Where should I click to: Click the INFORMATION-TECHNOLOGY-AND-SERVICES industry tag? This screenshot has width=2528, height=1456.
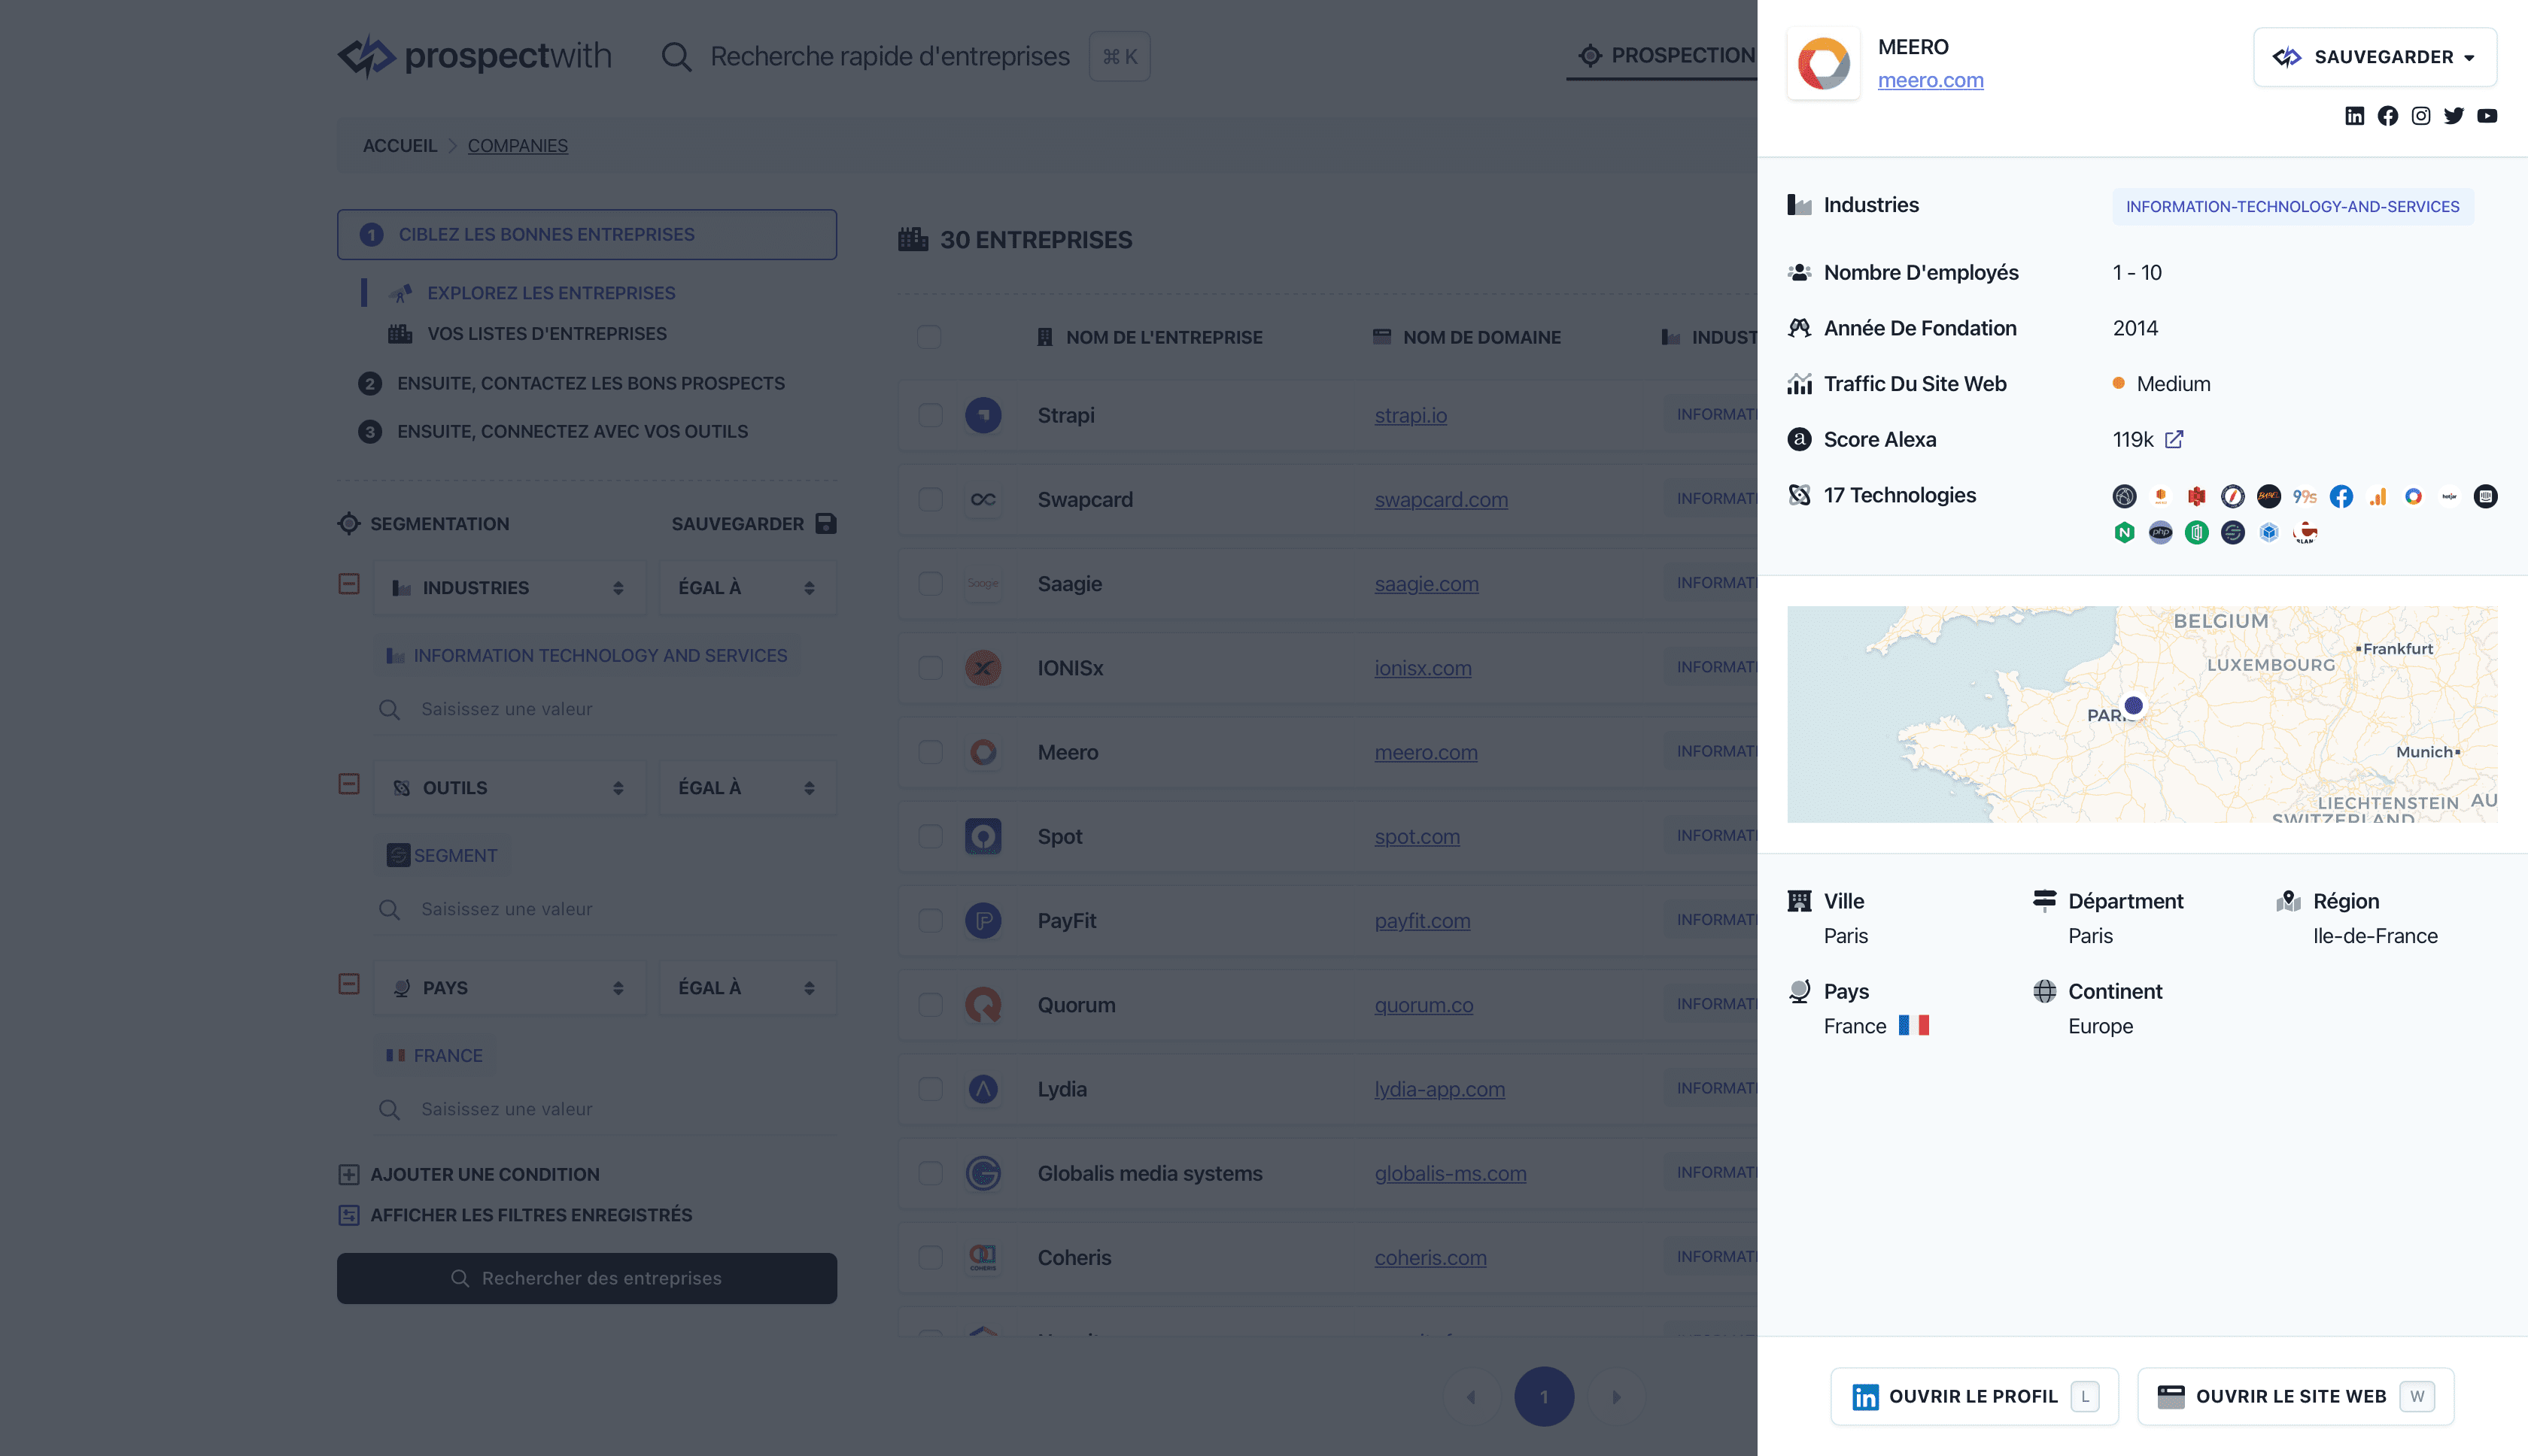pos(2292,206)
